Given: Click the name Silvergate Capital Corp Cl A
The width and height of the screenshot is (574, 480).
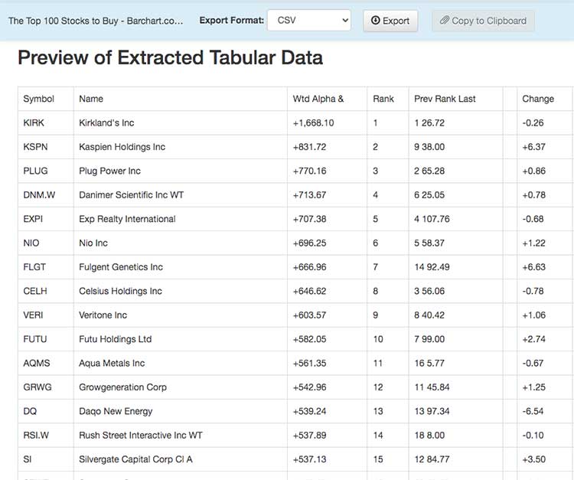Looking at the screenshot, I should [135, 459].
